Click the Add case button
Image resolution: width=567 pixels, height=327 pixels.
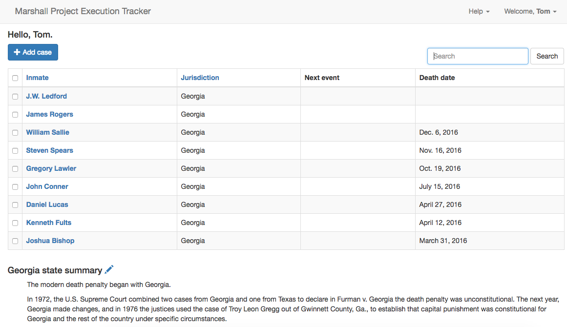click(x=33, y=52)
